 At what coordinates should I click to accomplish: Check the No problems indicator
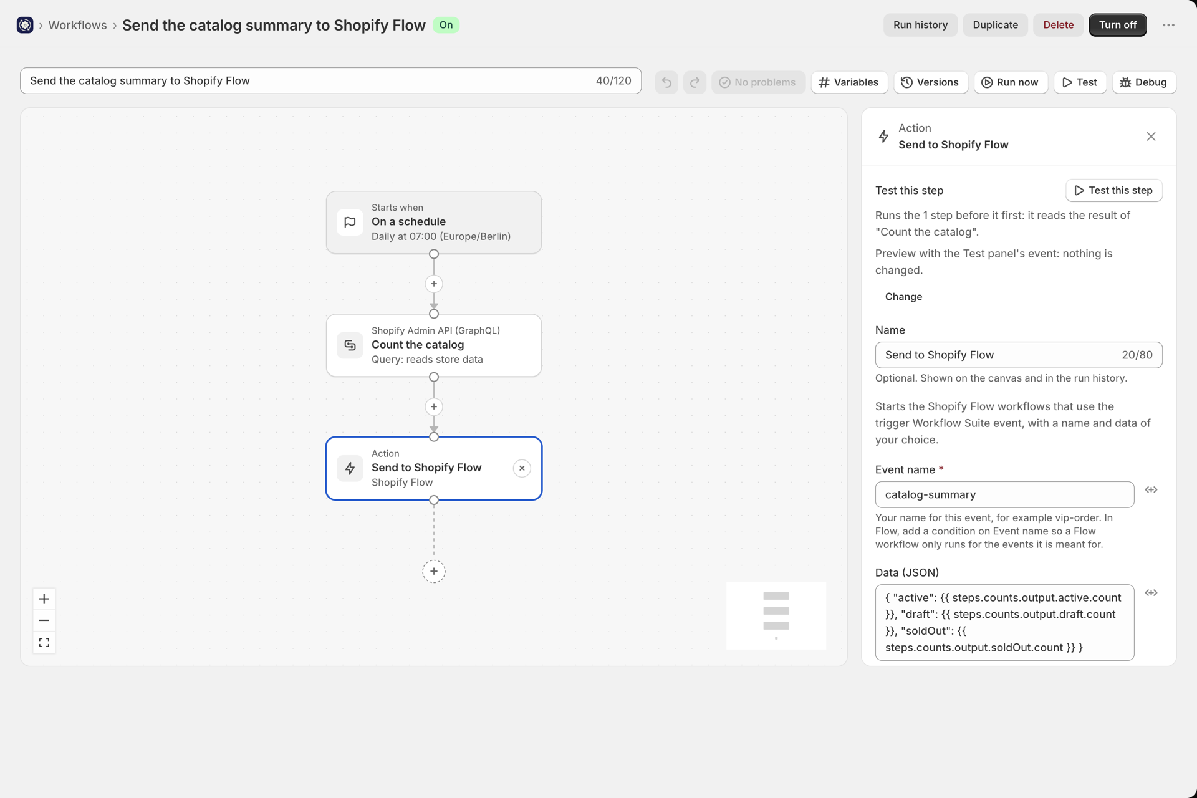click(758, 82)
